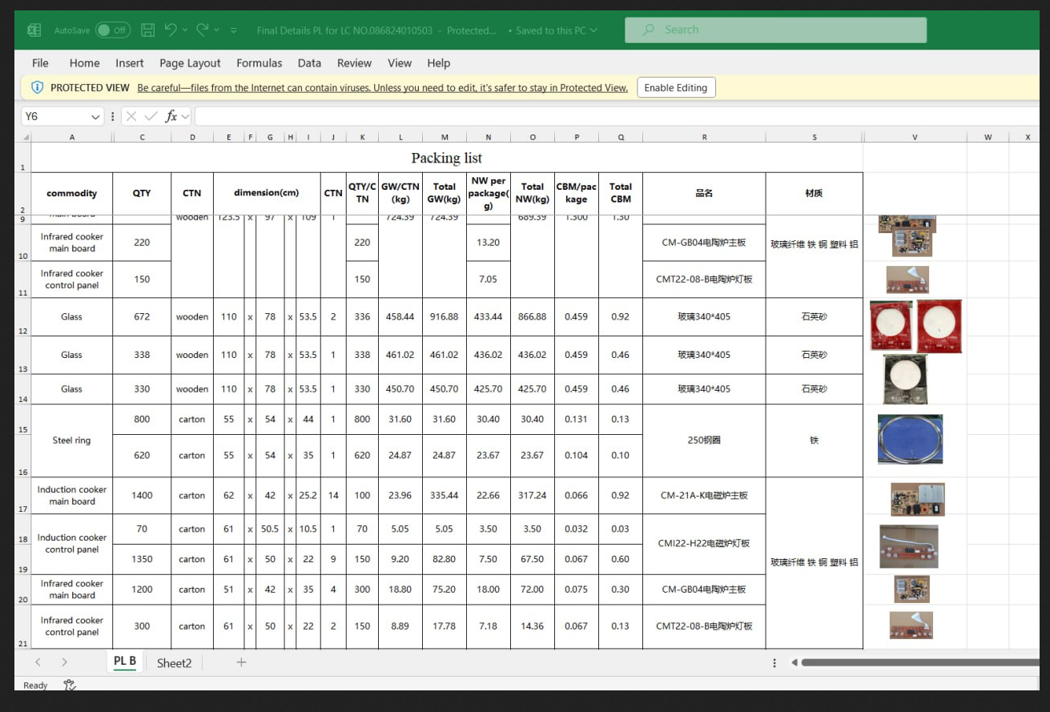Click the Redo arrow icon
This screenshot has width=1050, height=712.
pos(202,30)
